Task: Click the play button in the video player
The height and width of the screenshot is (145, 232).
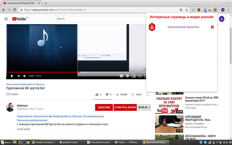Action: (12, 76)
